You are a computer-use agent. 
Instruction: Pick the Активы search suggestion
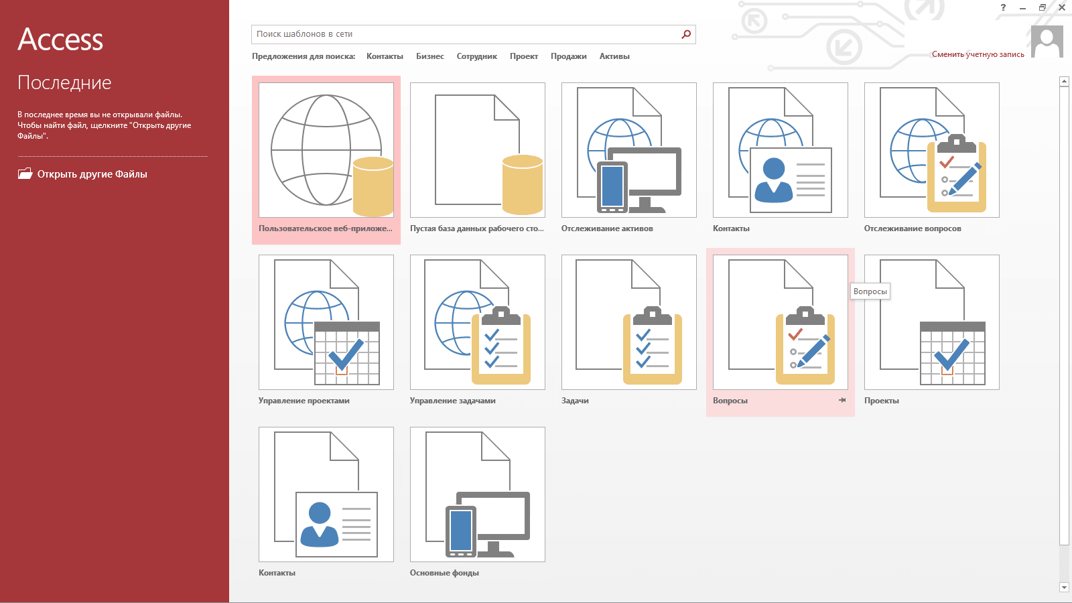click(614, 56)
